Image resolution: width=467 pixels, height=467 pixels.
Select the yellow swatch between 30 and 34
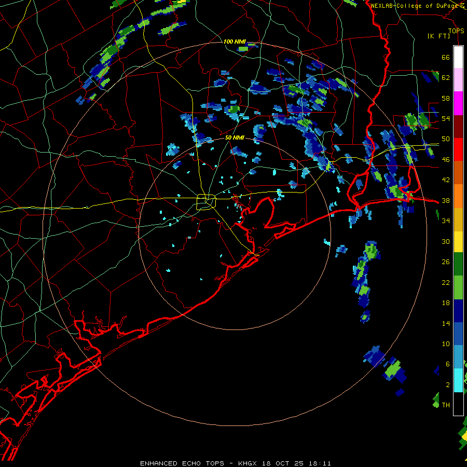point(458,242)
